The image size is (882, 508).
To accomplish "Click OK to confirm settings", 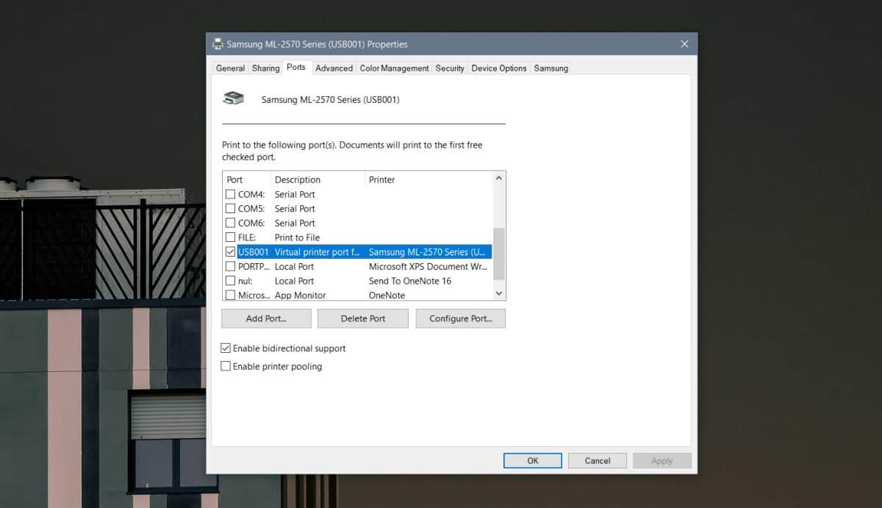I will 532,460.
